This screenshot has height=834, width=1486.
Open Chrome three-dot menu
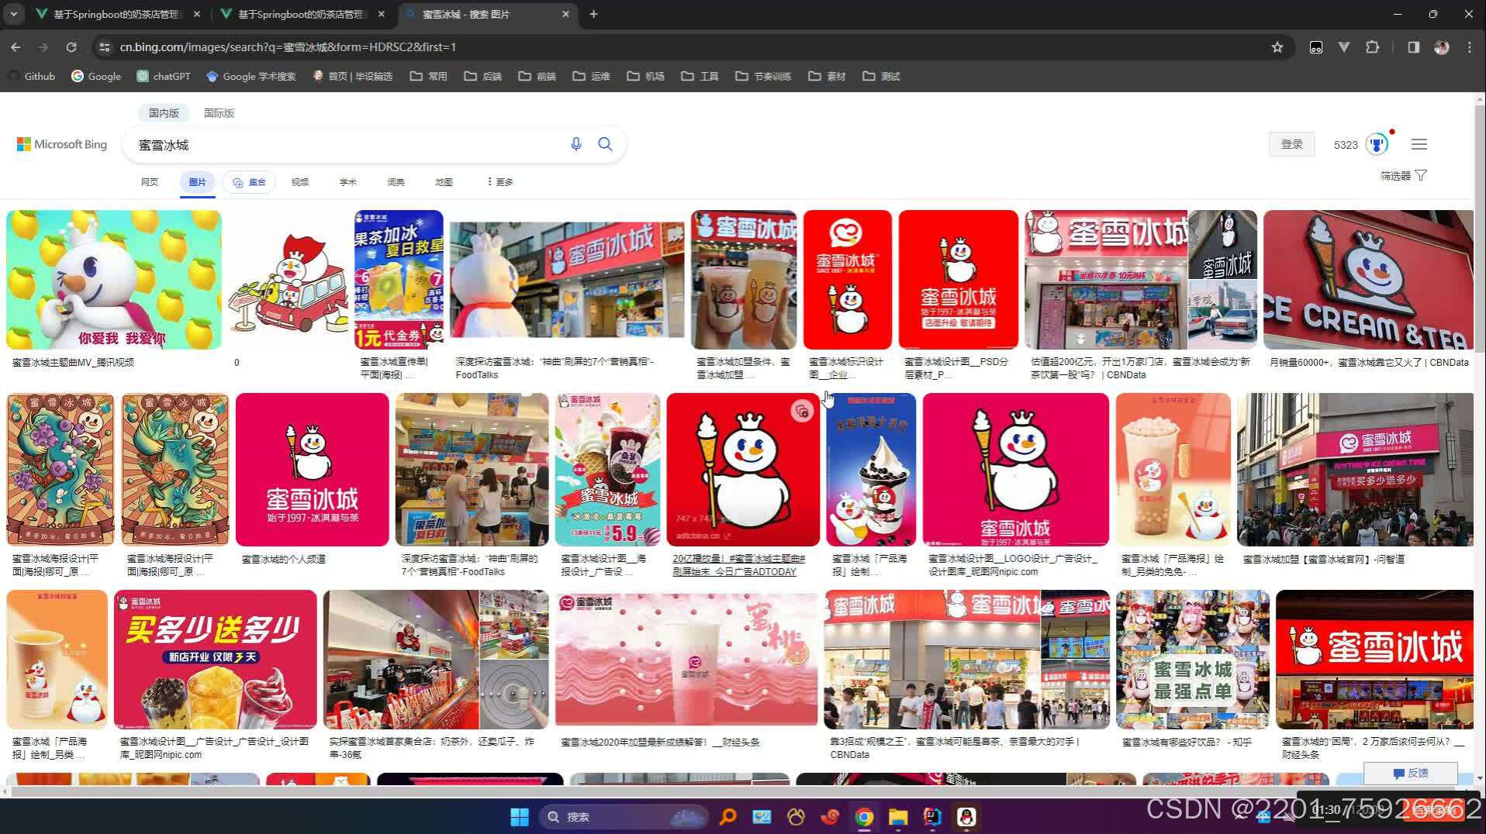(x=1469, y=47)
